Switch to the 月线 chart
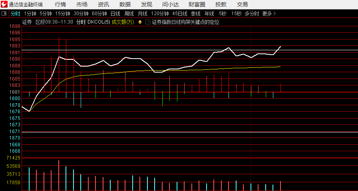 pos(143,14)
